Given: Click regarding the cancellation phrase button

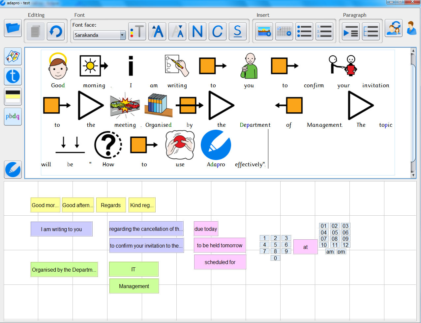Looking at the screenshot, I should point(146,229).
